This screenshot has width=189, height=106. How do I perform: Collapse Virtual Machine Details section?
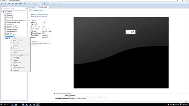pyautogui.click(x=54, y=94)
